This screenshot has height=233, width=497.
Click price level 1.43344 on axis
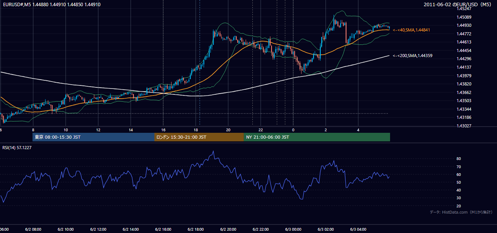[x=464, y=109]
